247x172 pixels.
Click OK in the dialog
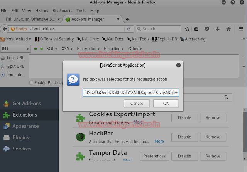166,104
